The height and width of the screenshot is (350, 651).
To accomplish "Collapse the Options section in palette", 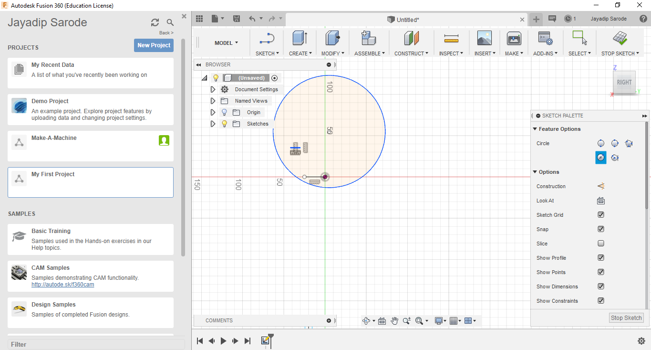I will (x=535, y=172).
